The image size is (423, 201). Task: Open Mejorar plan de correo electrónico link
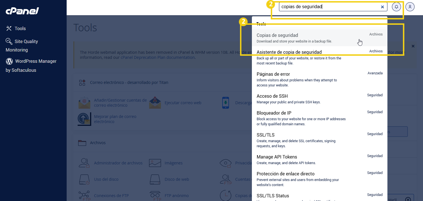point(115,119)
